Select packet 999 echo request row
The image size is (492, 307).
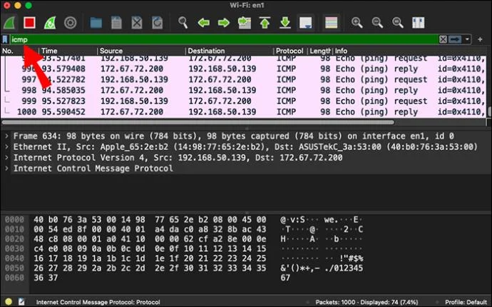243,101
